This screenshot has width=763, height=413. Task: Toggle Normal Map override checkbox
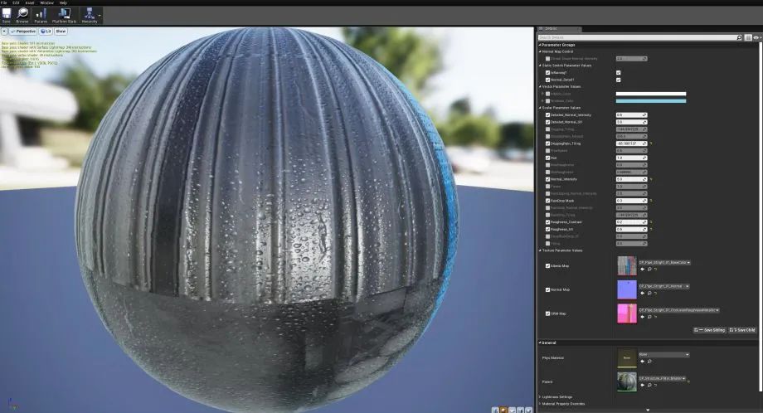(547, 289)
